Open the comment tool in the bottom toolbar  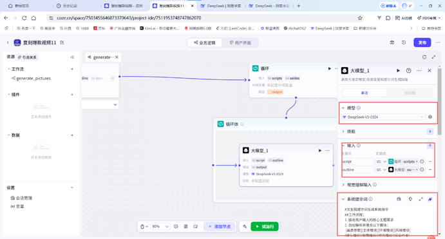click(x=176, y=227)
